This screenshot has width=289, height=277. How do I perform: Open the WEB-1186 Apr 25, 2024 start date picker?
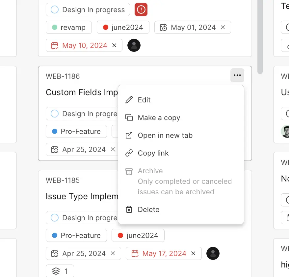click(80, 149)
